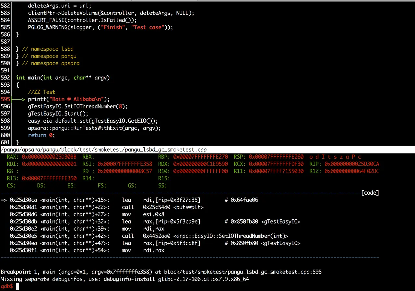Click the current instruction arrow in disassembly
Screen dimensions: 415x291
4,200
